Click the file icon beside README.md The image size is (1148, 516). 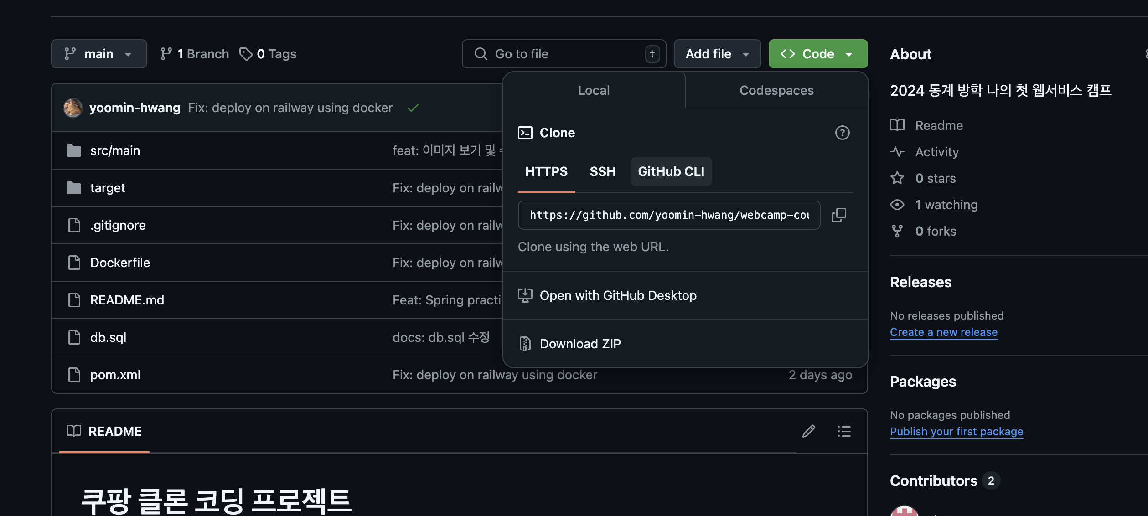(74, 300)
